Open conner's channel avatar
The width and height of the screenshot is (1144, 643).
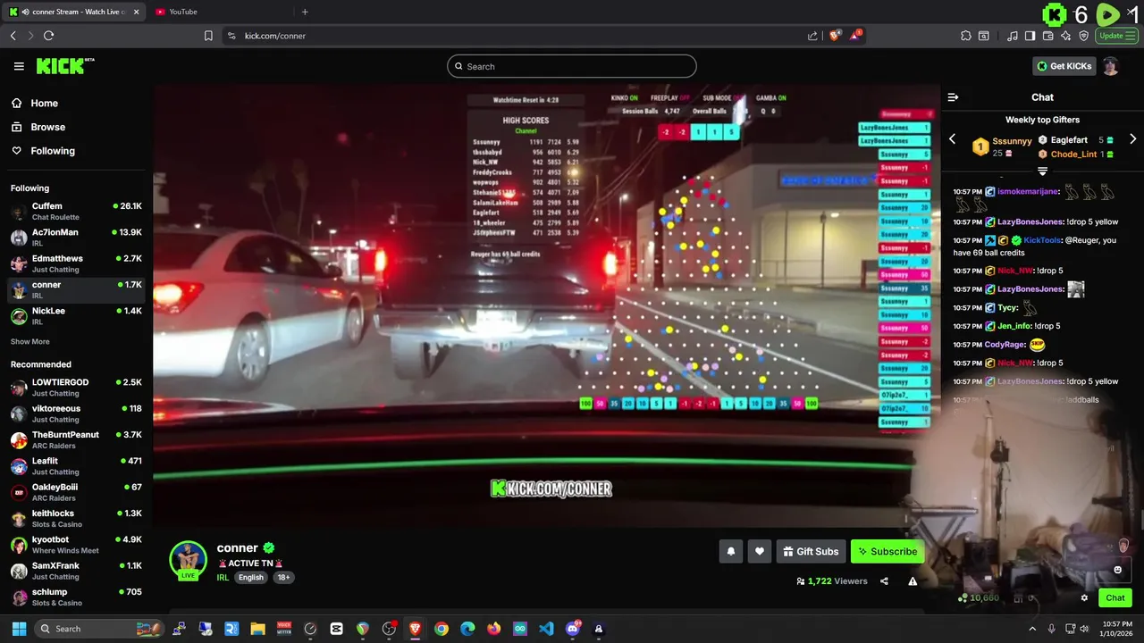(x=188, y=560)
